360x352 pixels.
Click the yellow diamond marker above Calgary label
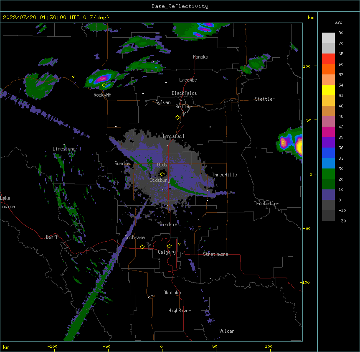[x=169, y=246]
